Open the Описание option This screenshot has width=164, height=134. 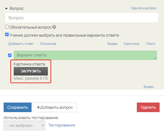pos(48,44)
